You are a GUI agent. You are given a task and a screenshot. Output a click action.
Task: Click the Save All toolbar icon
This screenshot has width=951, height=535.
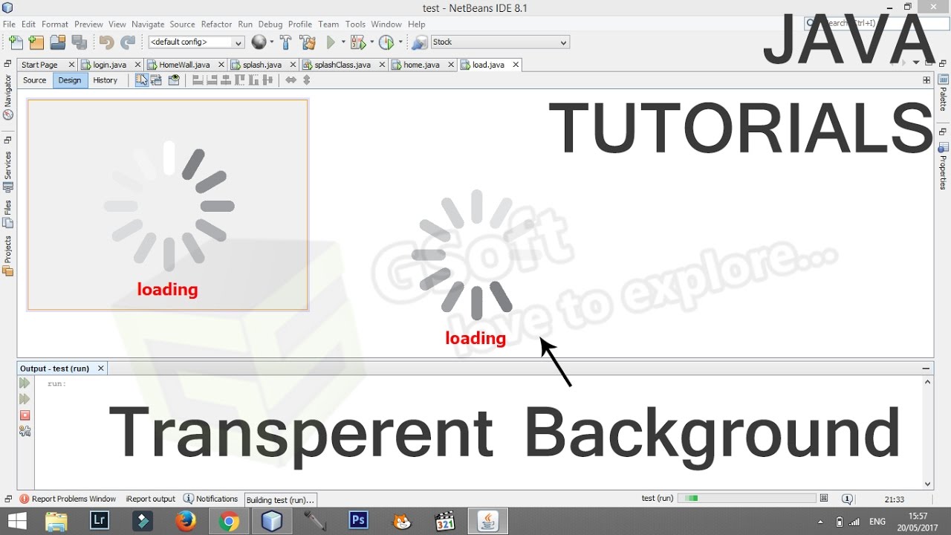pos(79,42)
